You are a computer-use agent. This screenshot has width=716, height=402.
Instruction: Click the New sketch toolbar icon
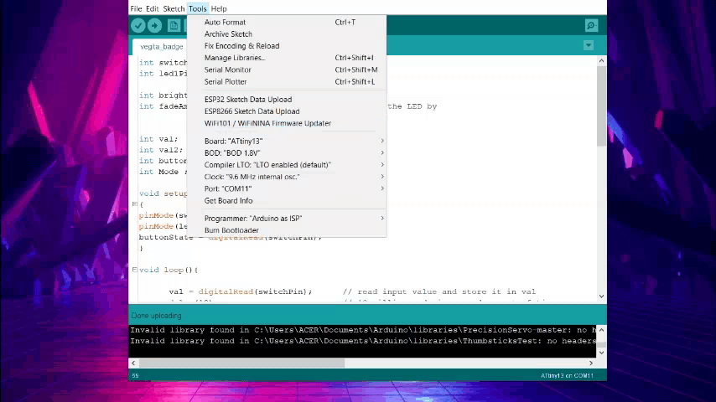click(174, 26)
